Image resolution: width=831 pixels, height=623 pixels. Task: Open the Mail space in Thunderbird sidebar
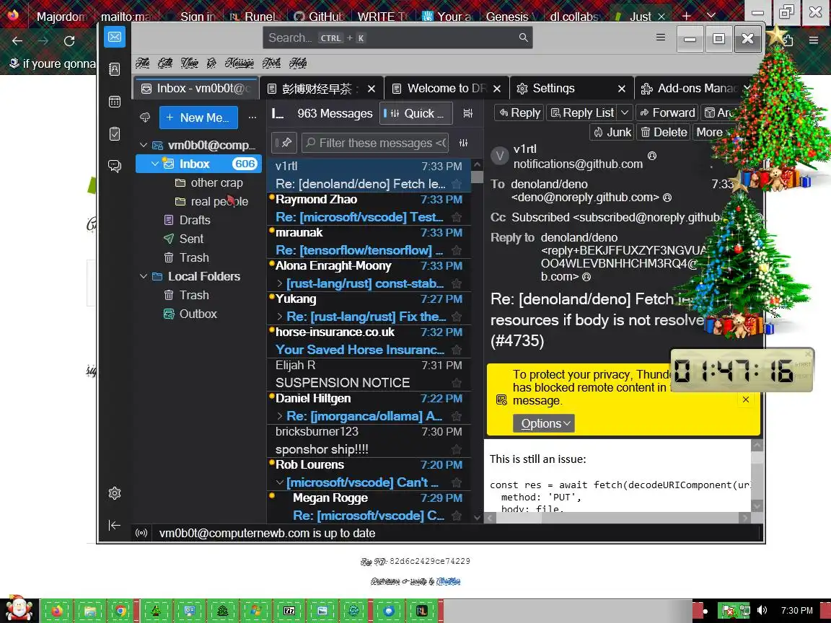tap(115, 37)
